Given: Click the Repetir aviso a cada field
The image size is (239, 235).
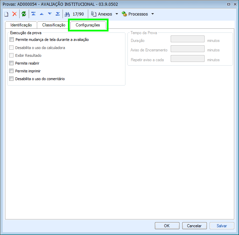Looking at the screenshot, I should click(x=188, y=58).
